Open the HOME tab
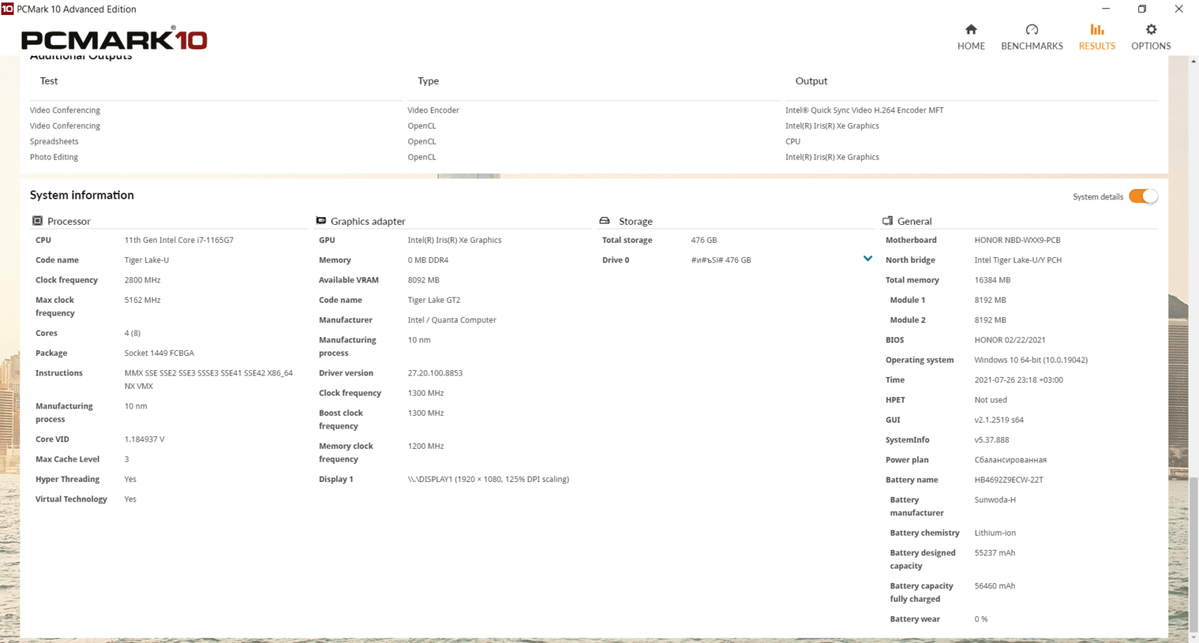This screenshot has height=643, width=1199. [x=971, y=37]
